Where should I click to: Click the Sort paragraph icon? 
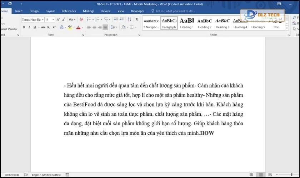130,20
